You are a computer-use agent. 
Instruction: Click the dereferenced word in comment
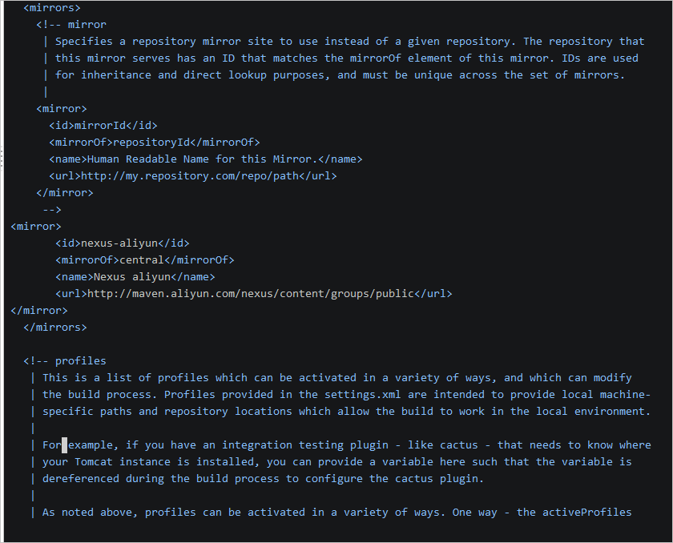[80, 478]
